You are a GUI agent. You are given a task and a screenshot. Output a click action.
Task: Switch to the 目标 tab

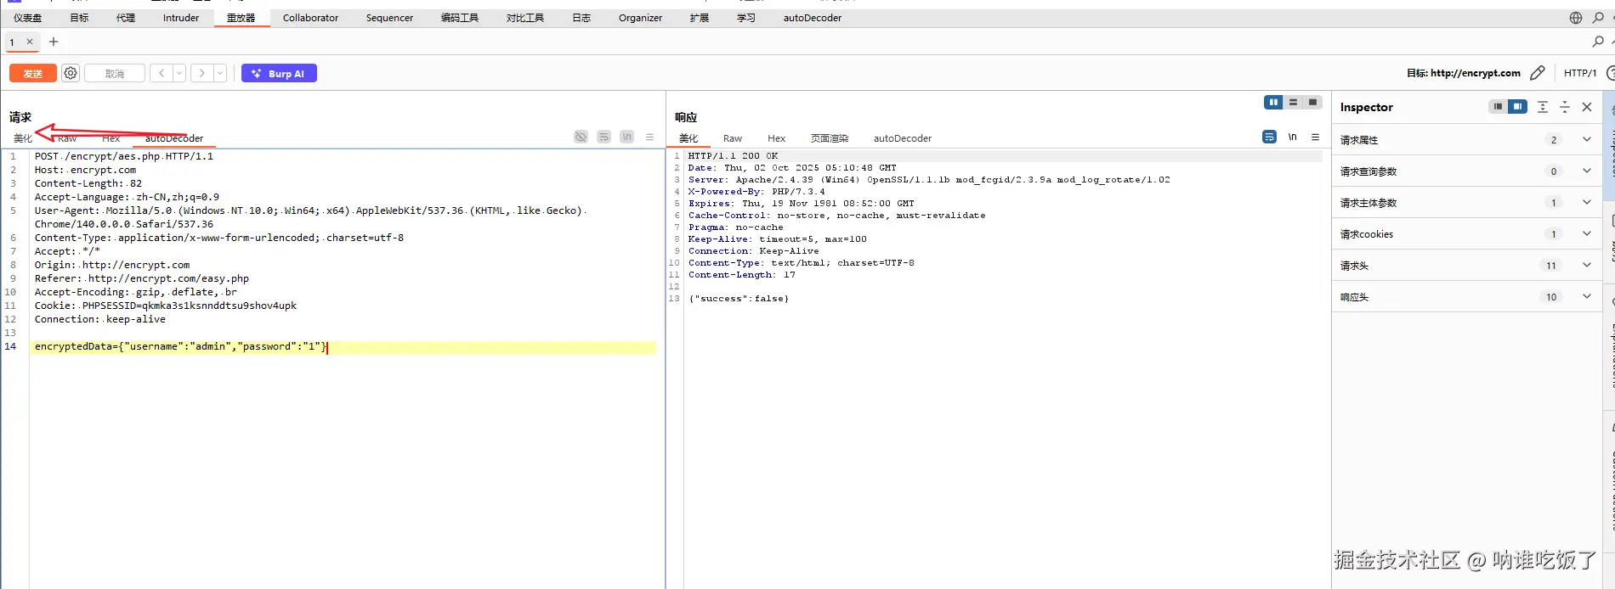79,18
